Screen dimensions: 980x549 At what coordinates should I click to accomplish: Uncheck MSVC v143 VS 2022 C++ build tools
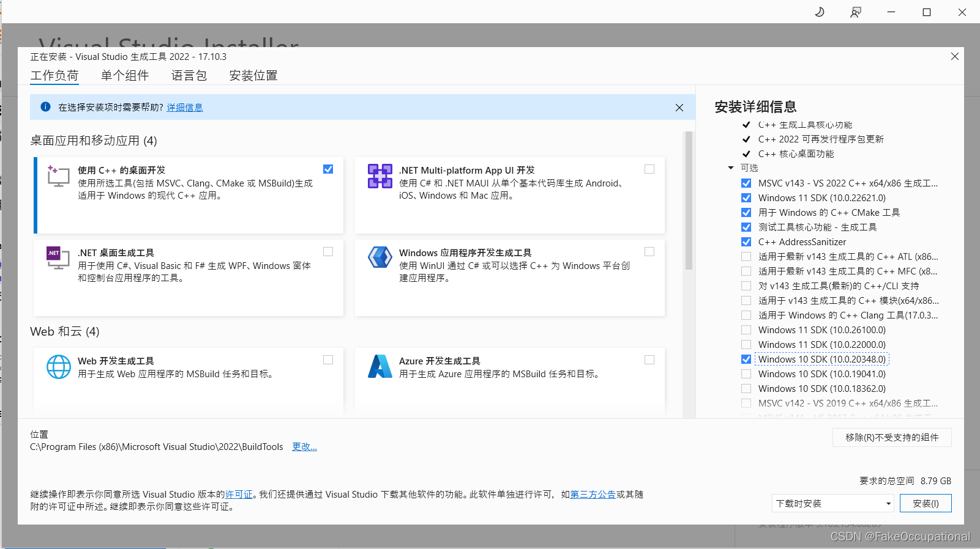click(746, 183)
